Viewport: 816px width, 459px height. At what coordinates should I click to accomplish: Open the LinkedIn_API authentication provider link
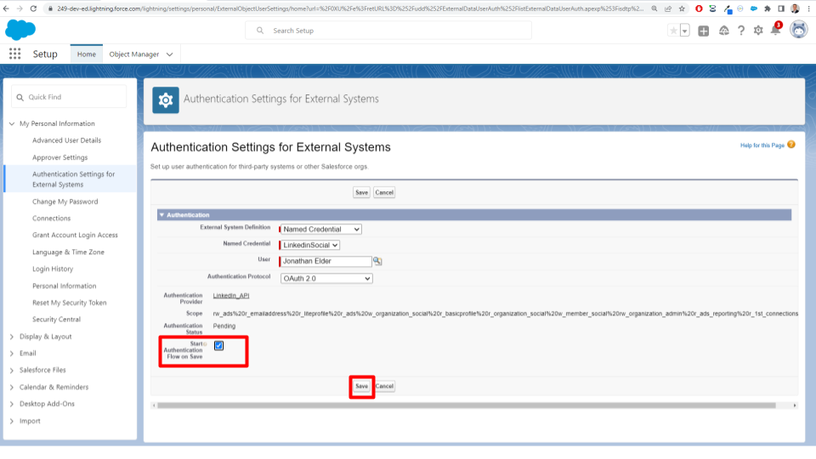pyautogui.click(x=231, y=296)
